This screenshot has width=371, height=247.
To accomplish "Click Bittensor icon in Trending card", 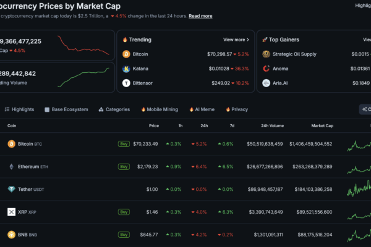I will tap(127, 83).
